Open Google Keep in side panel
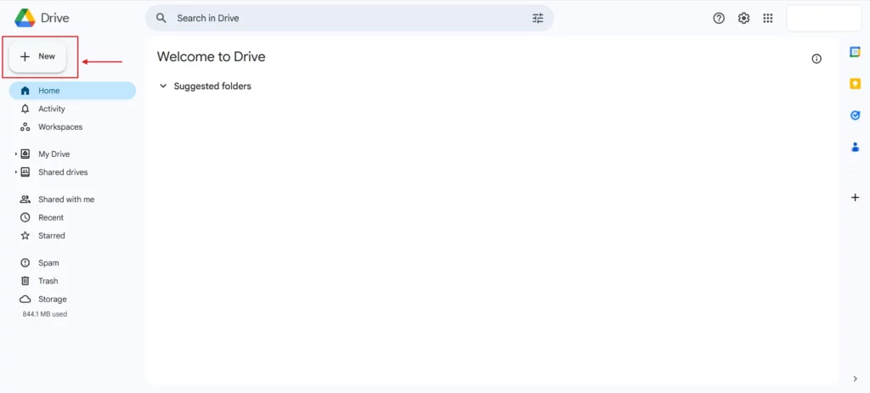The height and width of the screenshot is (393, 870). point(855,83)
